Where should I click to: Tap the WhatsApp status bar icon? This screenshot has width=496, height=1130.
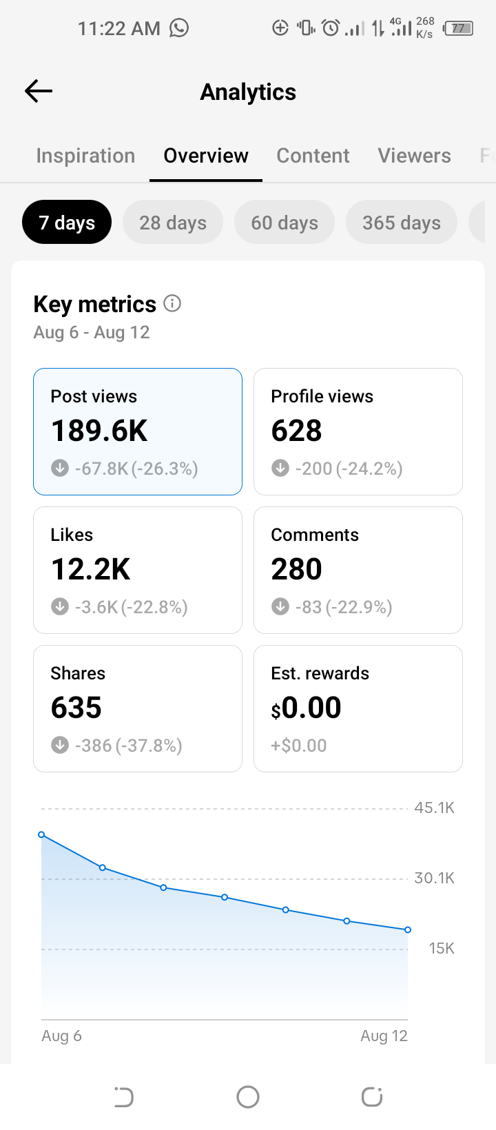[179, 28]
